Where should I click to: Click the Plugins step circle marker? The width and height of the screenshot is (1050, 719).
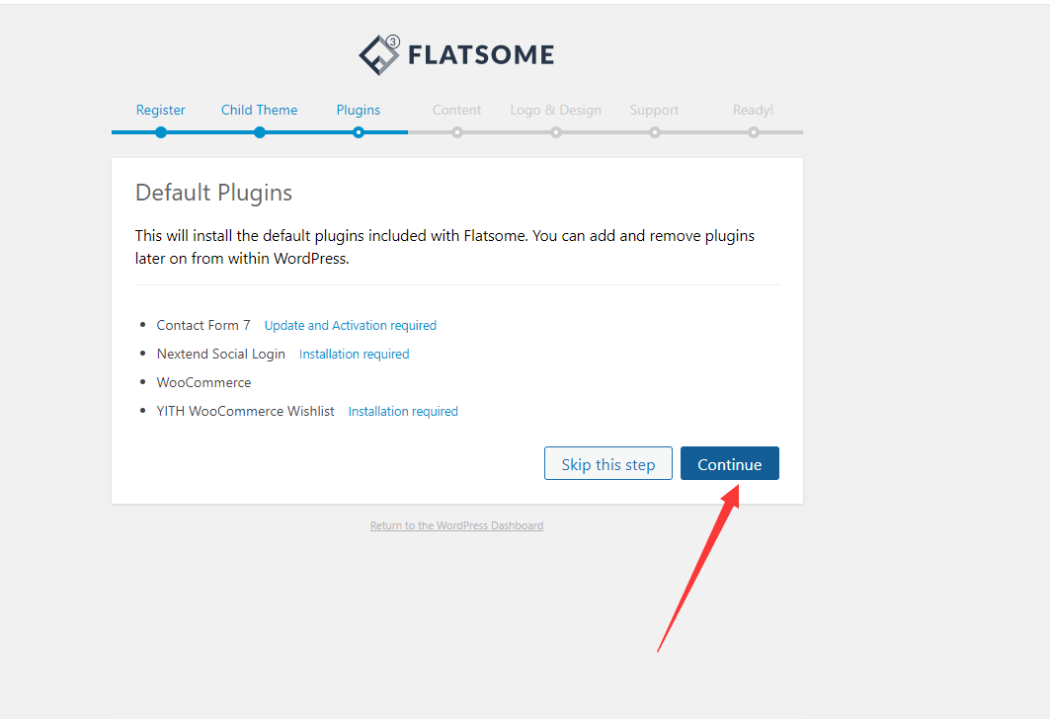click(x=359, y=132)
